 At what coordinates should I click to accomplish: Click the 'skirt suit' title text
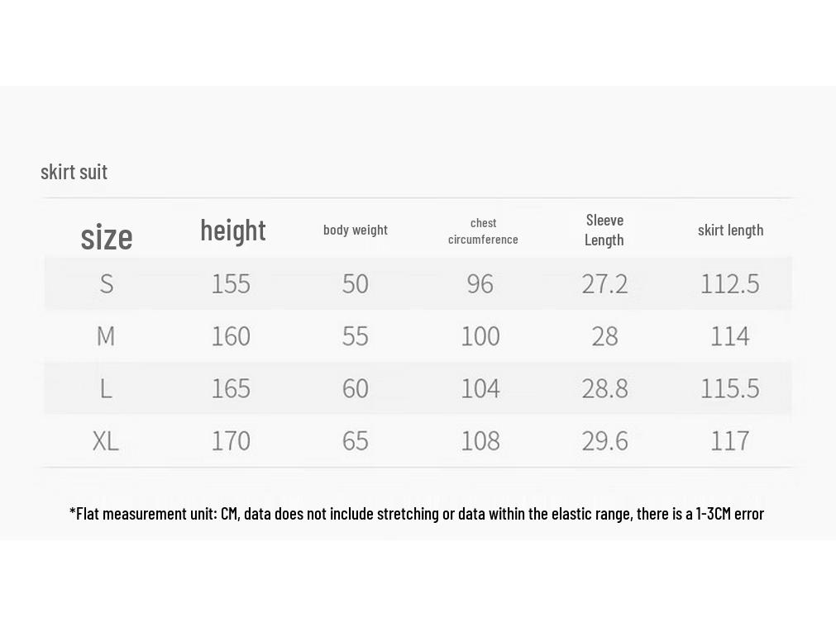74,172
